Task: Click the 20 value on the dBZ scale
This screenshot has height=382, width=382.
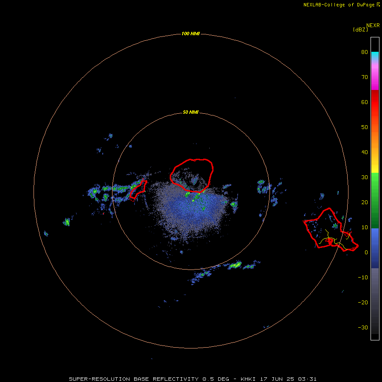Action: 365,202
